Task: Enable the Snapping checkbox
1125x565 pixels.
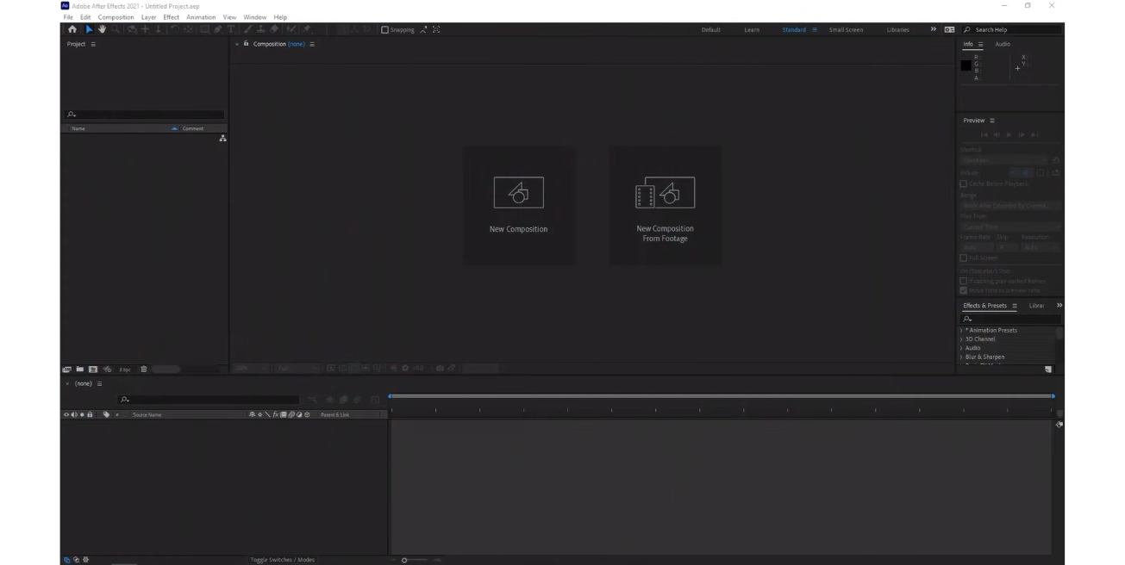Action: pos(384,29)
